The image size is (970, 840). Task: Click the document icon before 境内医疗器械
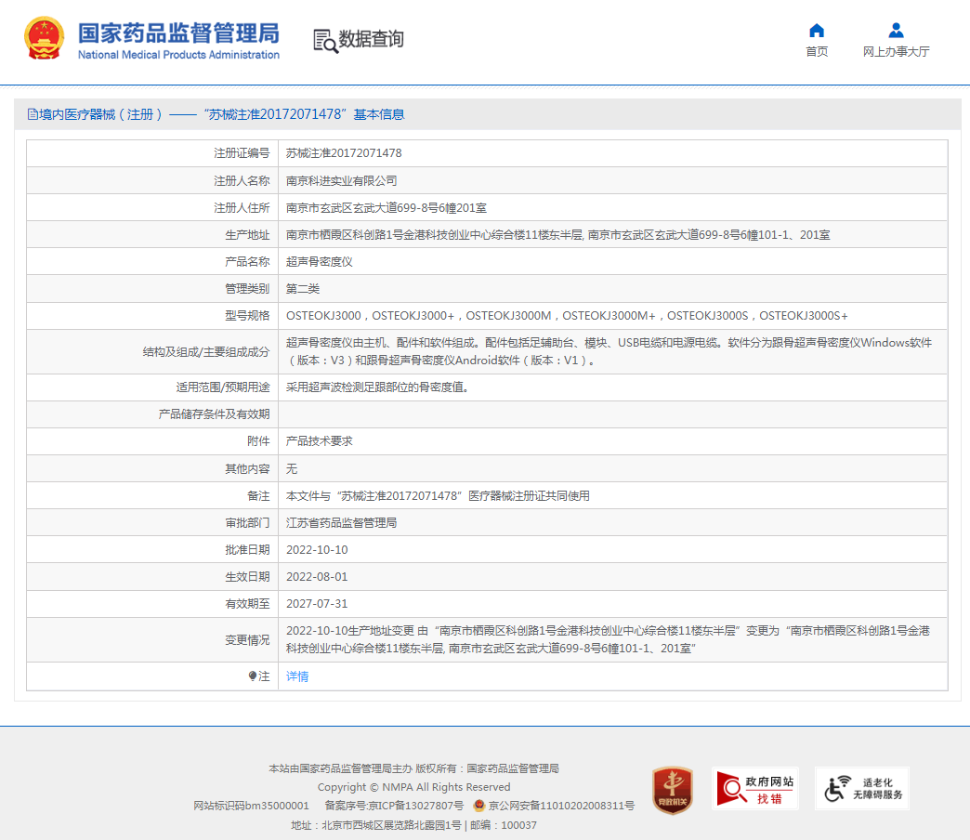click(33, 114)
